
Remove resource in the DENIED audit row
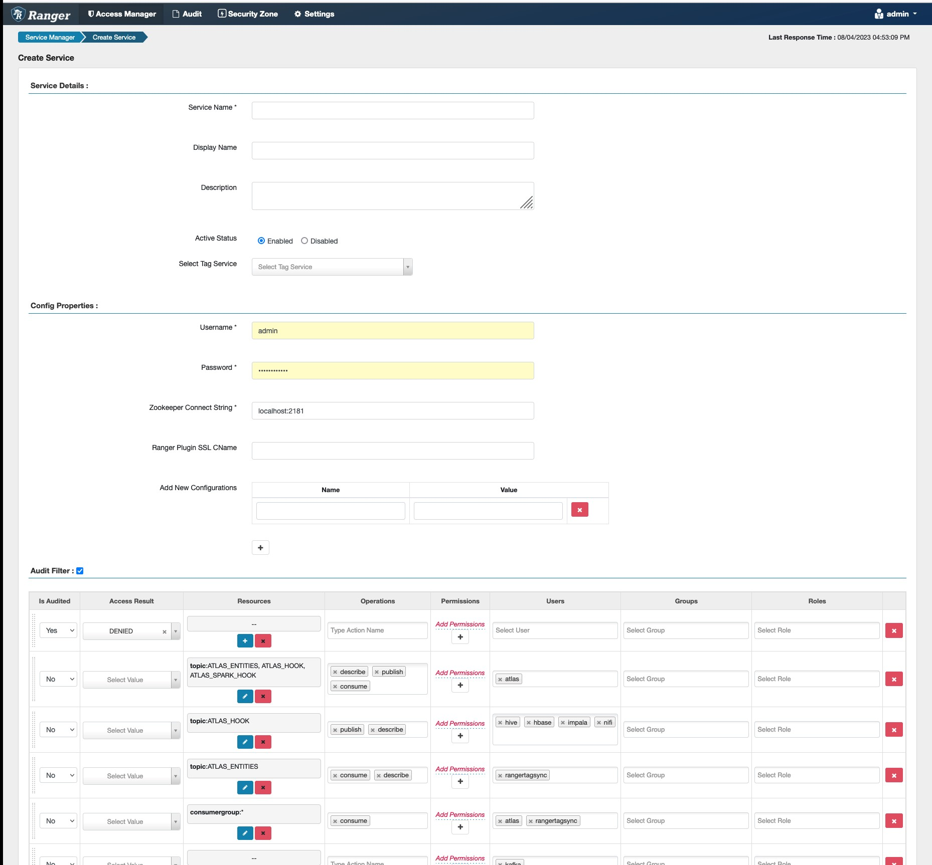[263, 640]
